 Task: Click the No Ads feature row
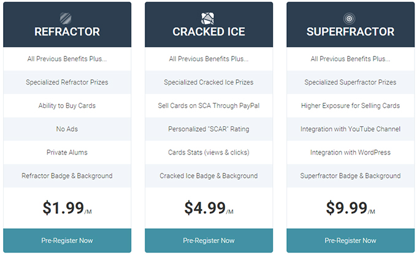coord(67,129)
